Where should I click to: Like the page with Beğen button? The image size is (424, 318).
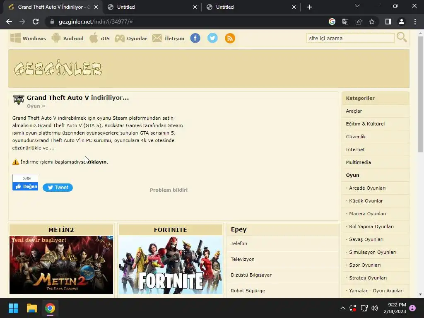pyautogui.click(x=25, y=186)
